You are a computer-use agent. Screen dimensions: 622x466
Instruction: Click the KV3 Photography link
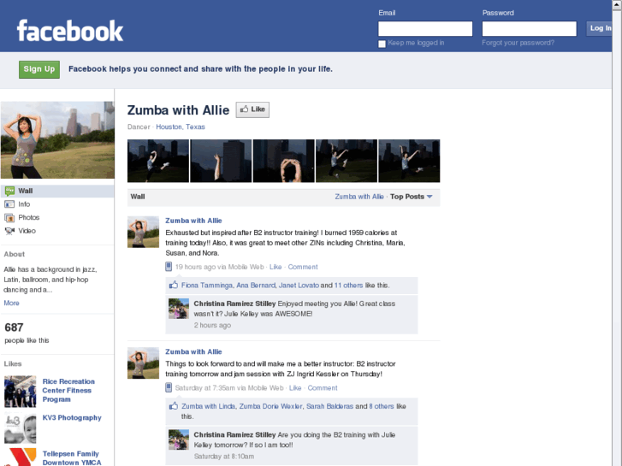tap(72, 417)
